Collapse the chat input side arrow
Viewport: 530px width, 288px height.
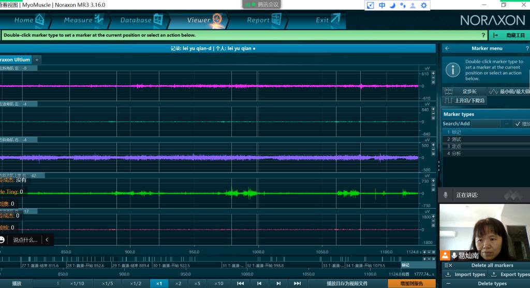pos(47,240)
